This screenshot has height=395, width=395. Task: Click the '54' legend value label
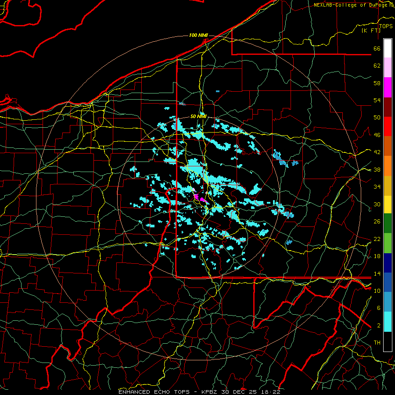(377, 100)
